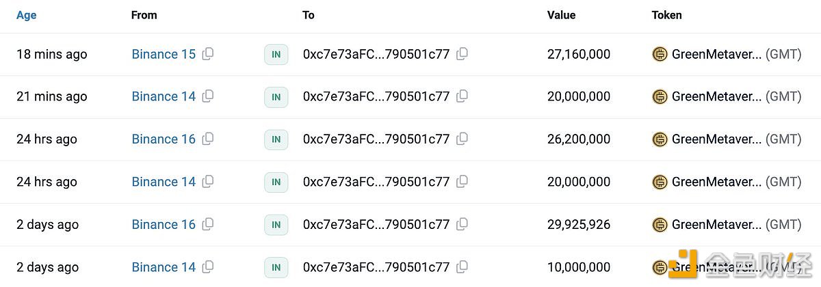Copy Binance 15 address in first row
The image size is (821, 287).
[208, 54]
